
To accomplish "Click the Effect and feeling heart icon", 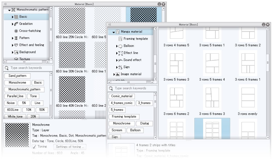I will tap(16, 45).
